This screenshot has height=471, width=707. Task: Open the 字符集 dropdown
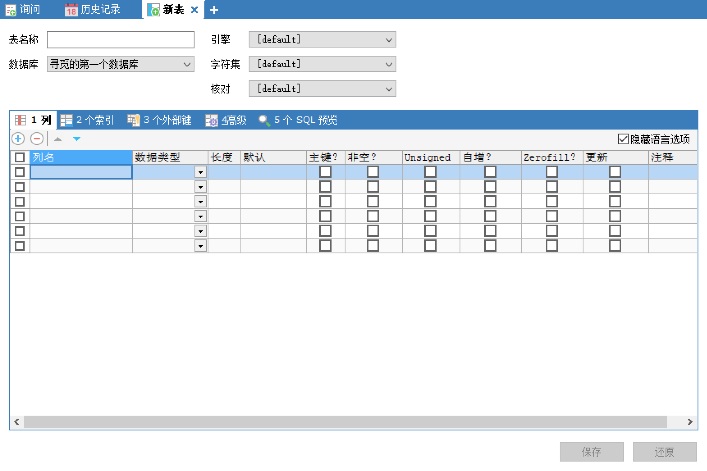(x=323, y=64)
